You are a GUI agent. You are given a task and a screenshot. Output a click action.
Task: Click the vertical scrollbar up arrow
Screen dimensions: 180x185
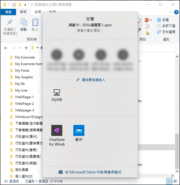coord(177,57)
